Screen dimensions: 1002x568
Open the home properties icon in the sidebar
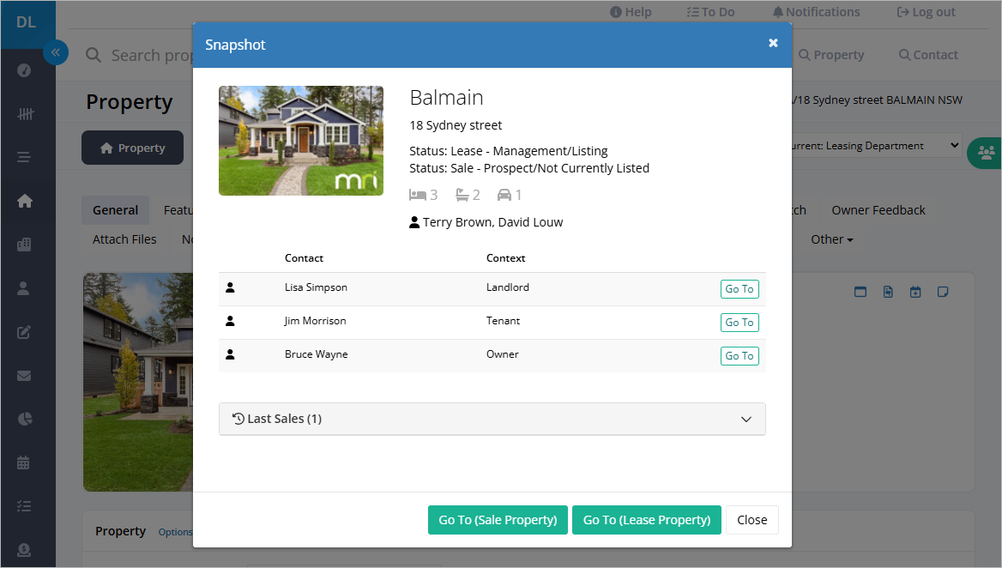[x=24, y=201]
